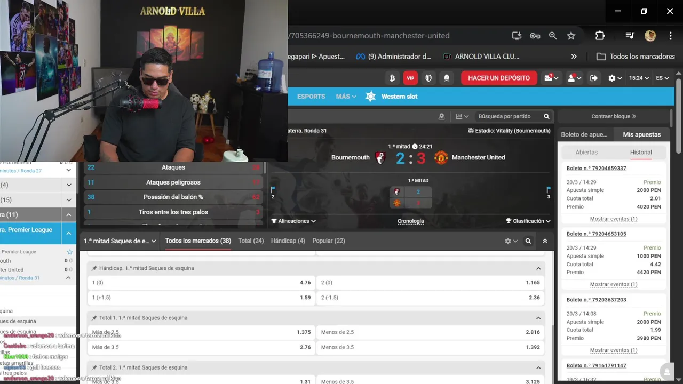Show events for boleto 79204653105
The width and height of the screenshot is (683, 384).
(614, 284)
